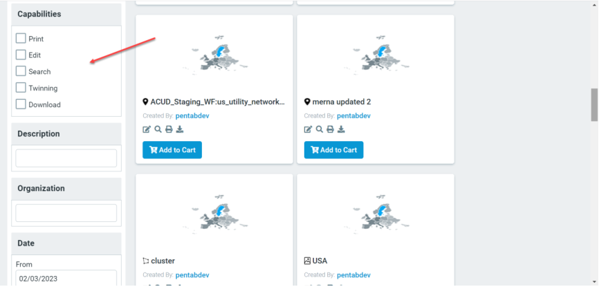Add merna updated 2 to cart

click(x=334, y=150)
